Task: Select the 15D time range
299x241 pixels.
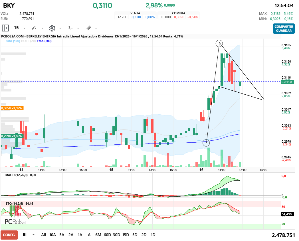Action: click(x=126, y=235)
